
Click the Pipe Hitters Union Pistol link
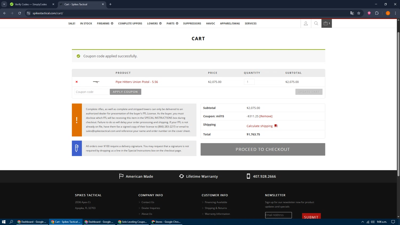coord(137,82)
